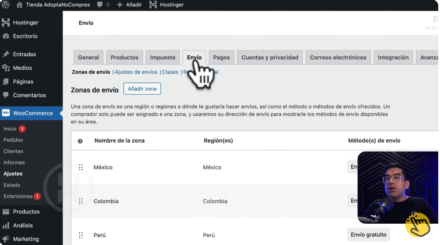Click Tienda AdoptaNoCompres site name

click(x=58, y=5)
